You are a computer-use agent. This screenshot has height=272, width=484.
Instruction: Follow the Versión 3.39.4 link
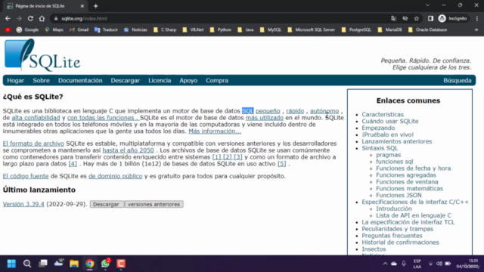pos(23,204)
